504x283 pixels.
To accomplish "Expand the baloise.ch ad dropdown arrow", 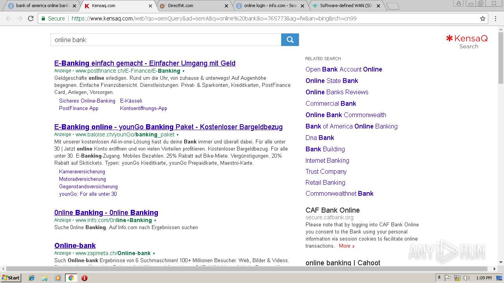I will (x=178, y=135).
